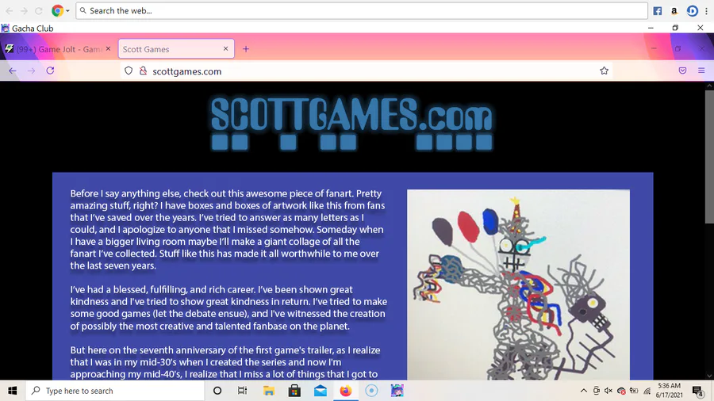Minimize the Gacha Club window
The width and height of the screenshot is (714, 401).
click(x=651, y=29)
